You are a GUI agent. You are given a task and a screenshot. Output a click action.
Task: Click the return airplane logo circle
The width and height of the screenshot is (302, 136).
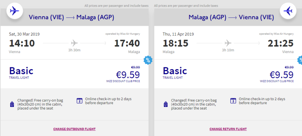288,11
